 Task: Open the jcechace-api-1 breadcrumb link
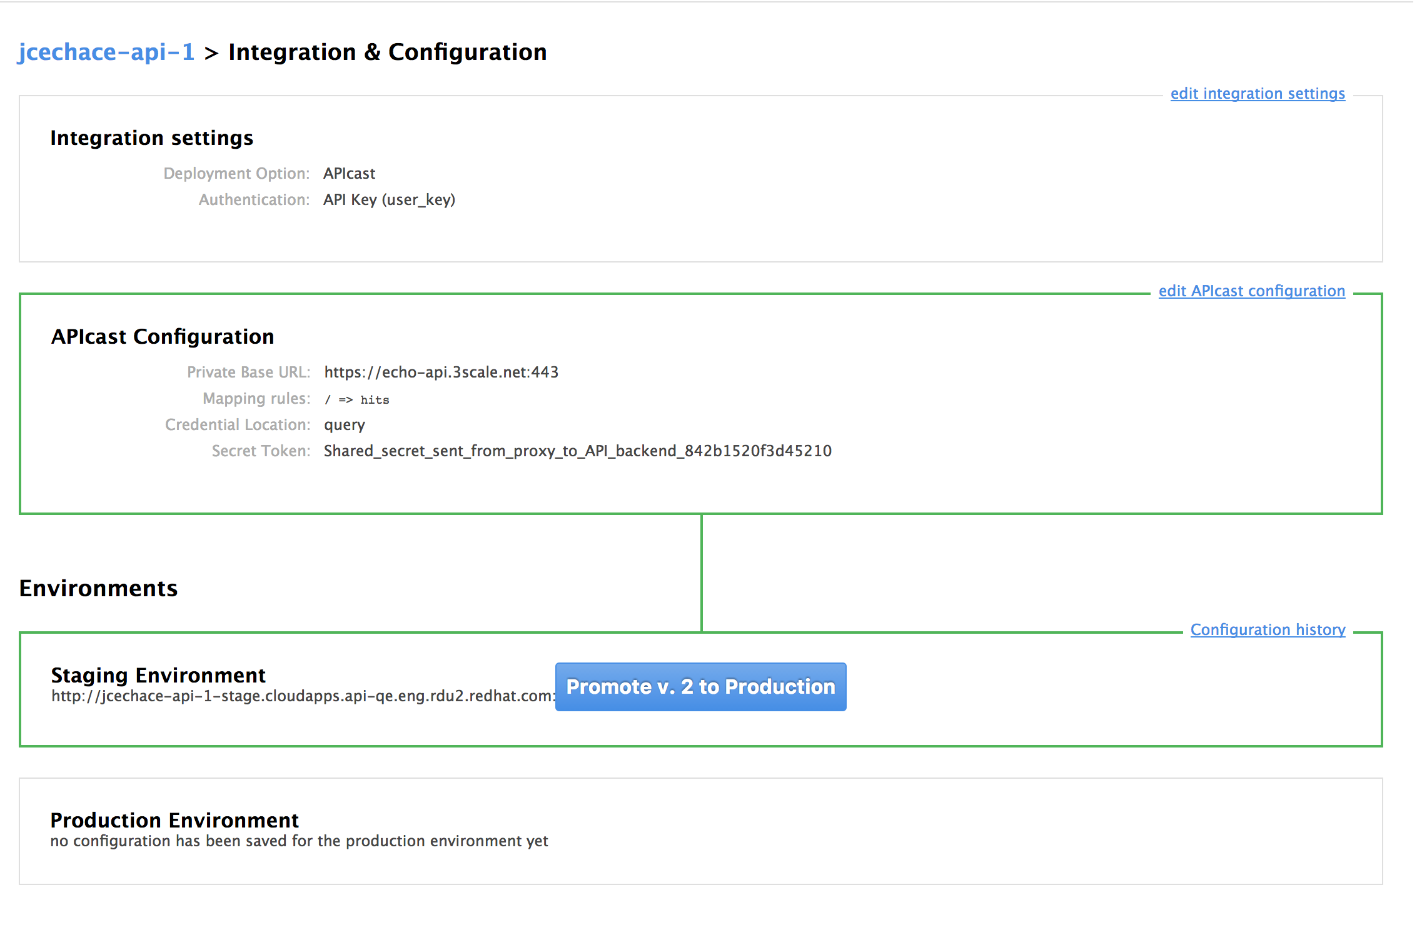106,52
